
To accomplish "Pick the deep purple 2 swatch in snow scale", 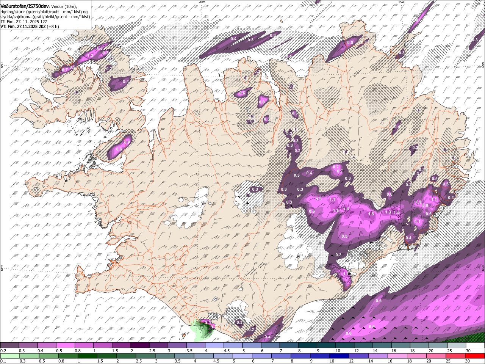I will coord(139,345).
